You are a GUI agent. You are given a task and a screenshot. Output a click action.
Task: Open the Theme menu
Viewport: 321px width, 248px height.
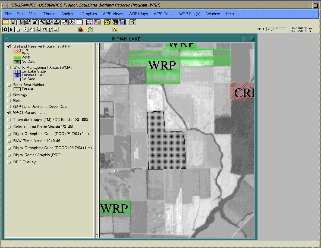(49, 14)
